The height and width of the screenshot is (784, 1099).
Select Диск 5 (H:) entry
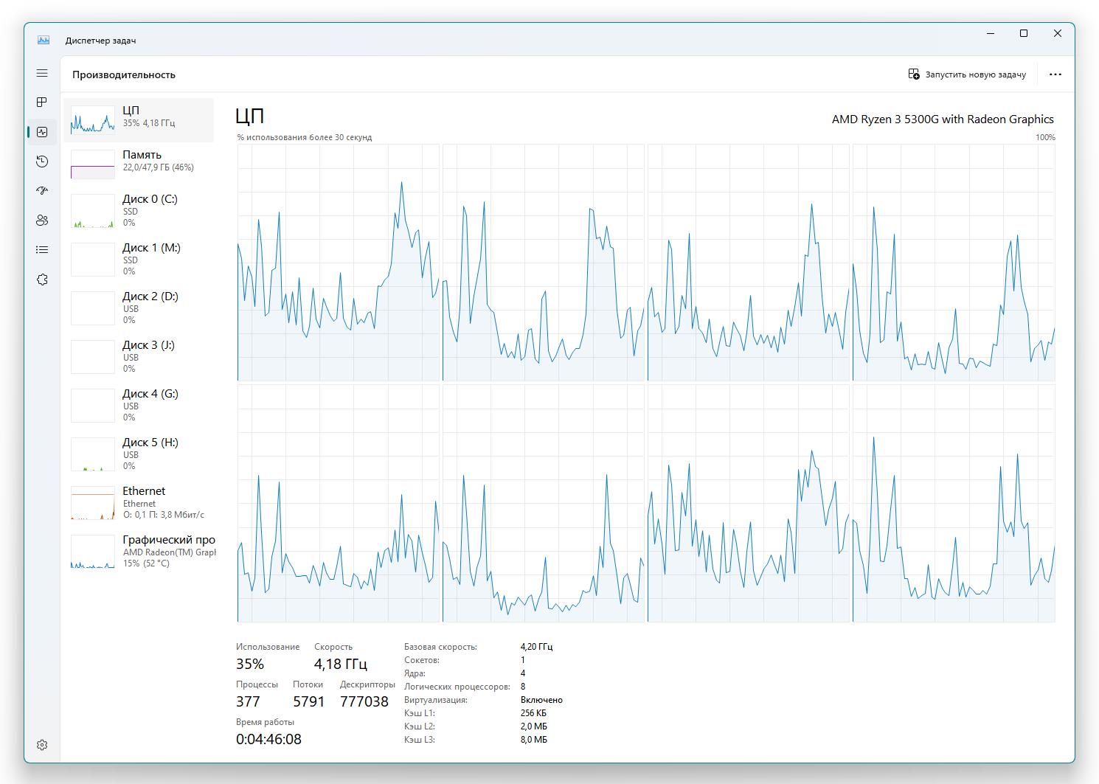(139, 454)
